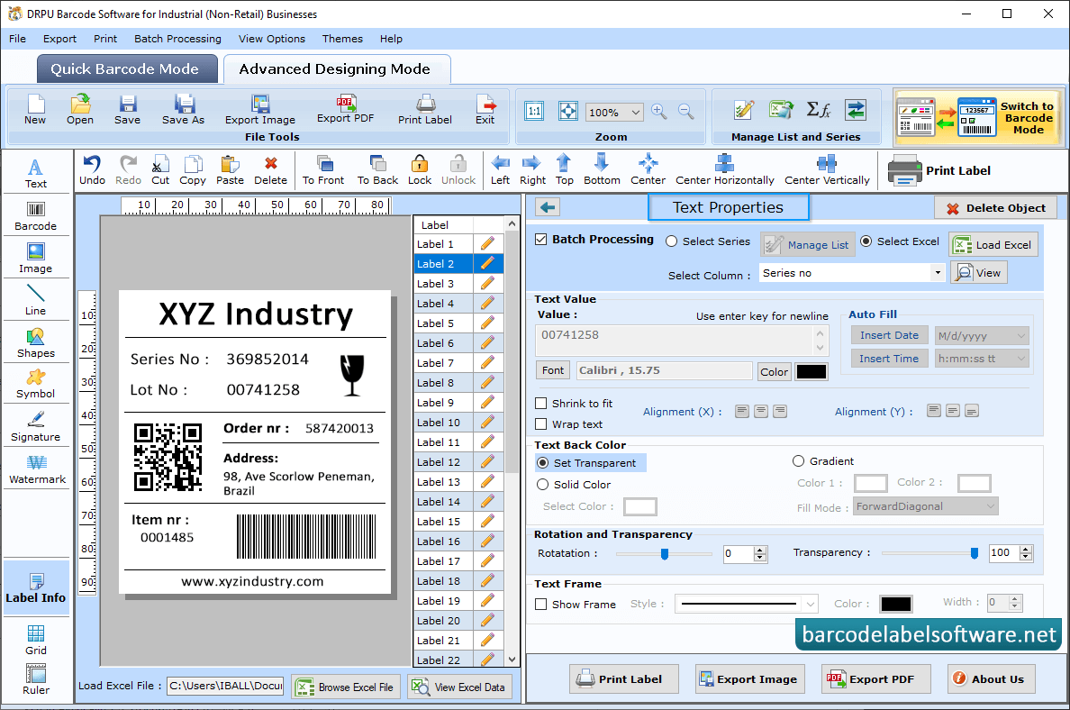Enable the Shrink to fit checkbox
1070x710 pixels.
541,404
